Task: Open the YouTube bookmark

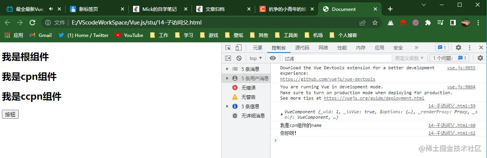Action: (x=129, y=35)
